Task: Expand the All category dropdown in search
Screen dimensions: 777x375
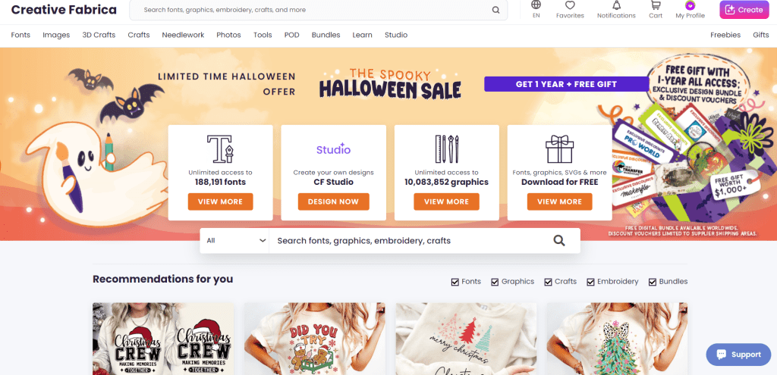Action: click(235, 240)
